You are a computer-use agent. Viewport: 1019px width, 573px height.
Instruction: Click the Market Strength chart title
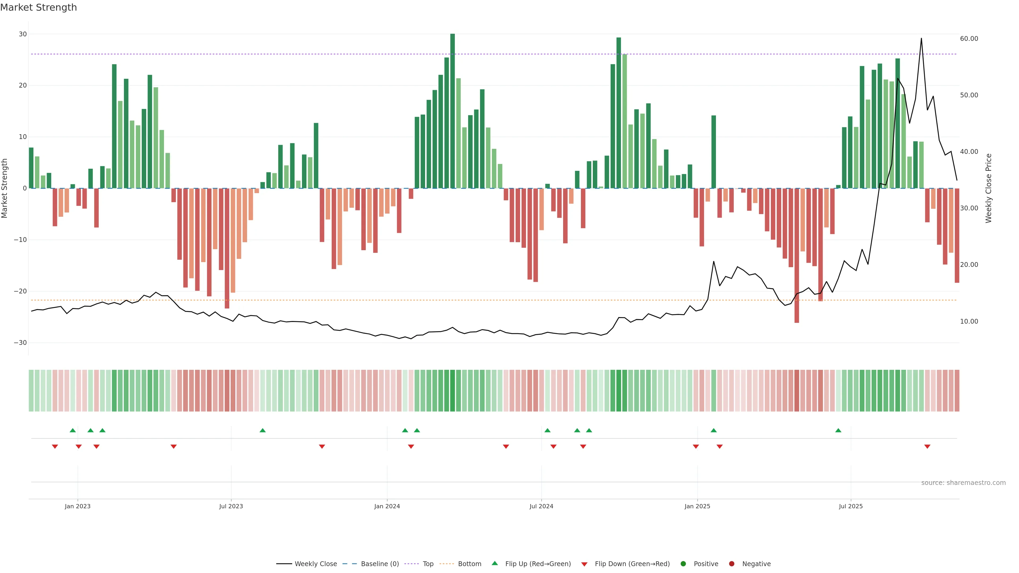39,7
